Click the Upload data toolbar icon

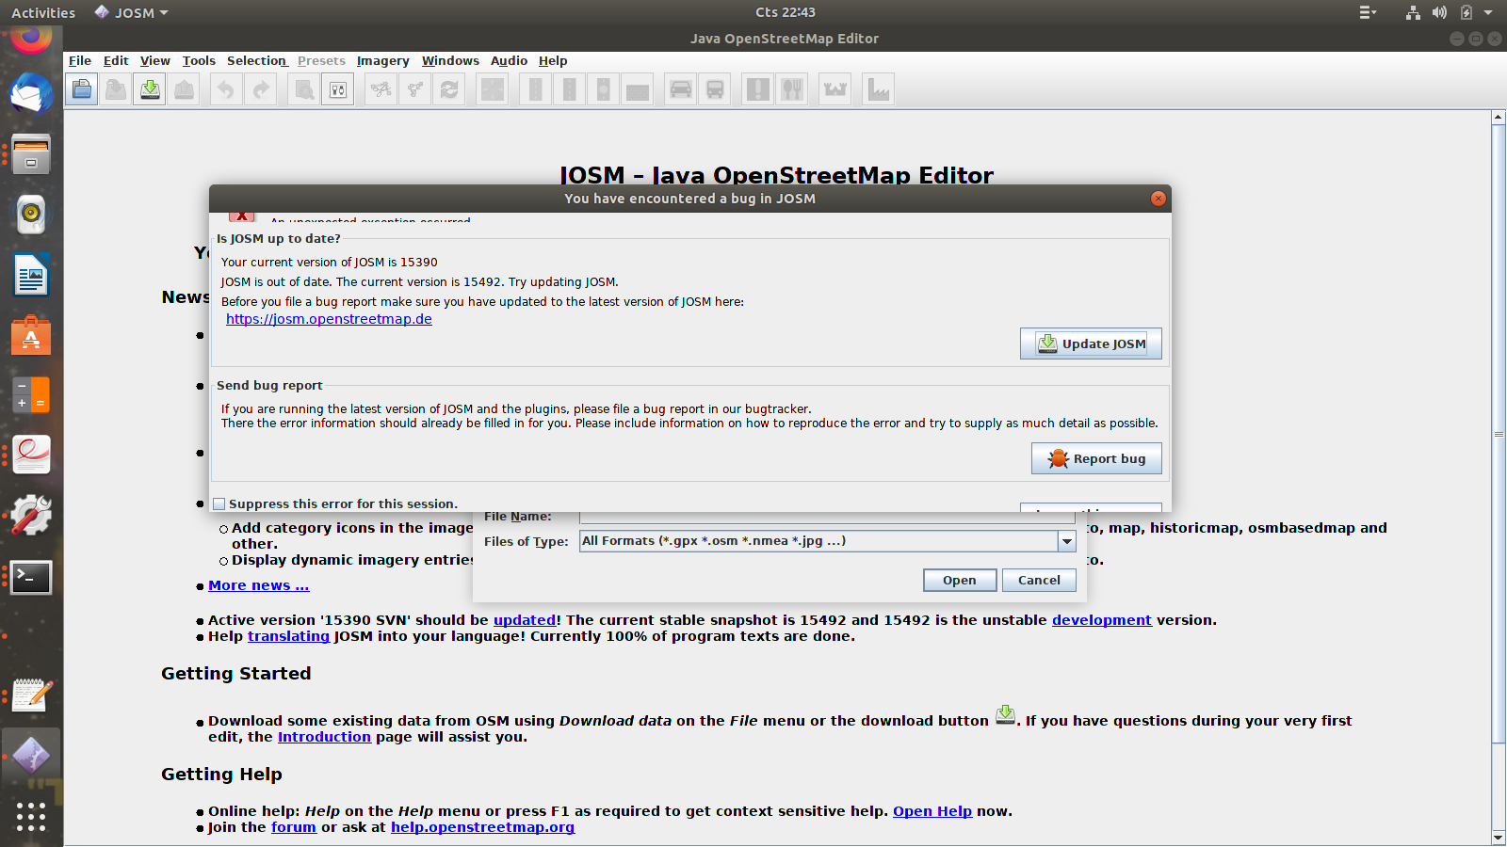pyautogui.click(x=184, y=89)
